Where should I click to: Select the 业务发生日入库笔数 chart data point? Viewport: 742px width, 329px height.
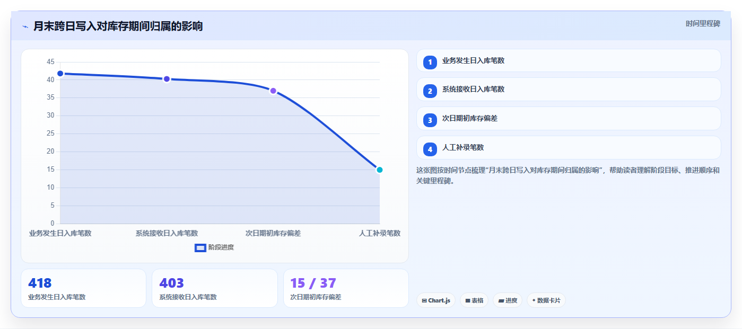coord(60,74)
